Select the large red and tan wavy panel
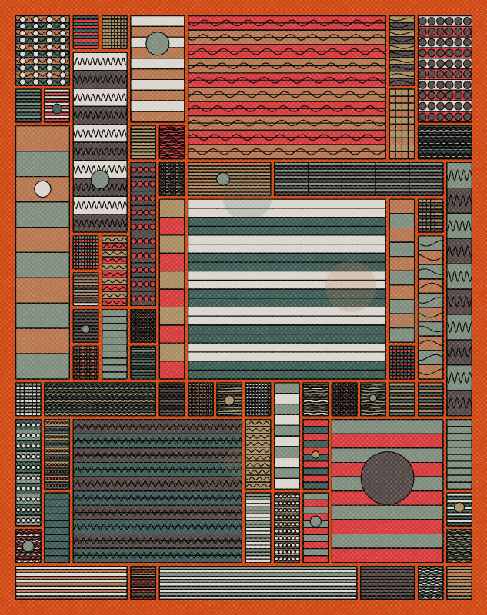 point(286,87)
